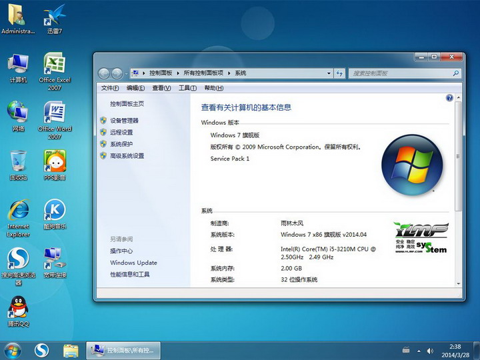Open the 工具(T) menu
Screen dimensions: 480x360
187,88
